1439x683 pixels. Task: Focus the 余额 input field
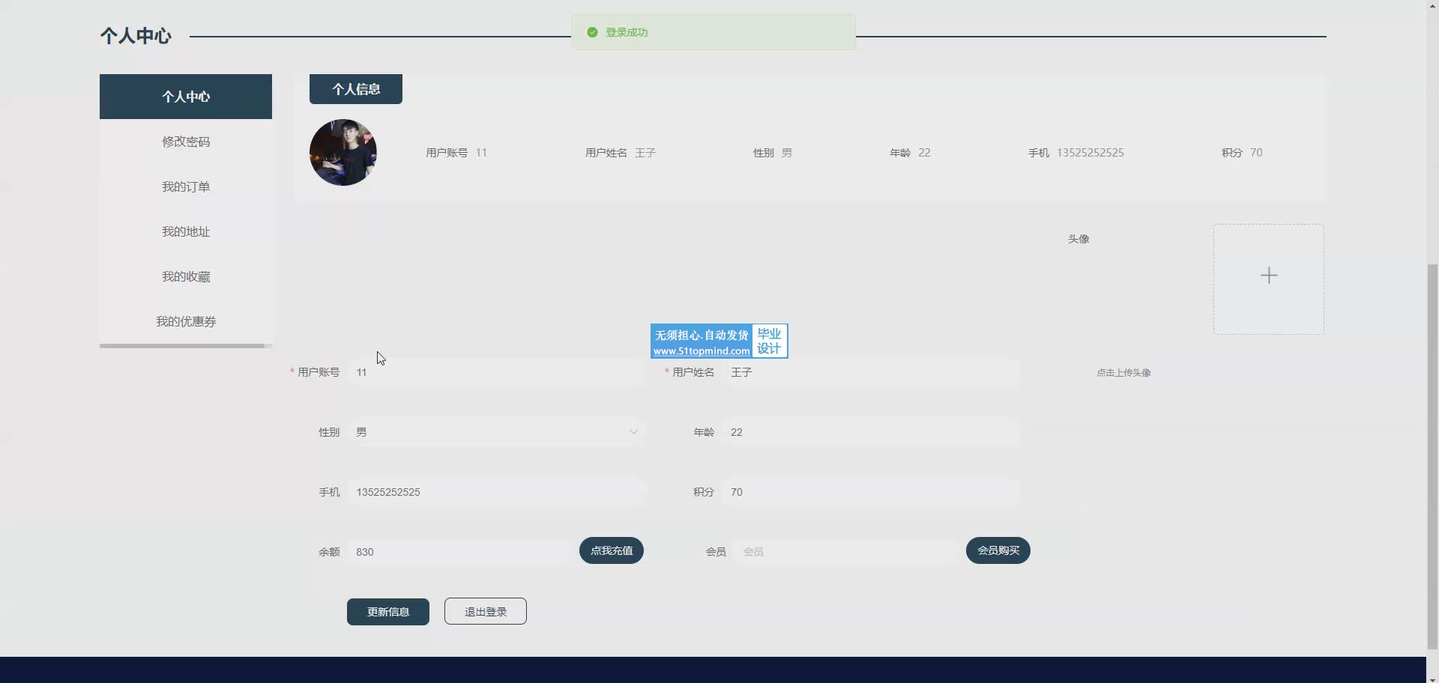[458, 552]
